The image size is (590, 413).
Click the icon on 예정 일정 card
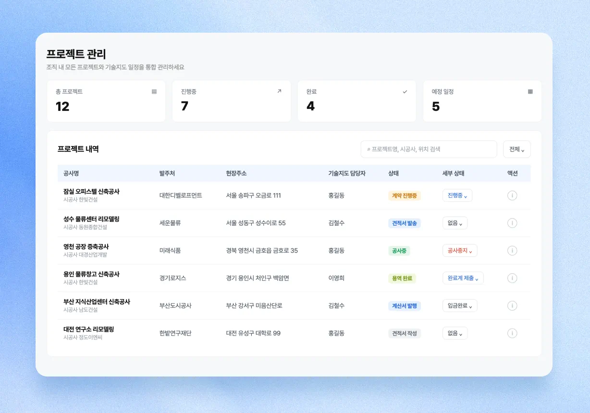coord(530,91)
